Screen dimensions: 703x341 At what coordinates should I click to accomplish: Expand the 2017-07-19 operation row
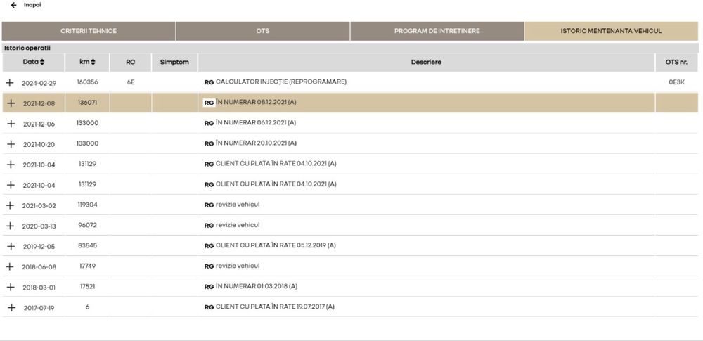pos(10,307)
